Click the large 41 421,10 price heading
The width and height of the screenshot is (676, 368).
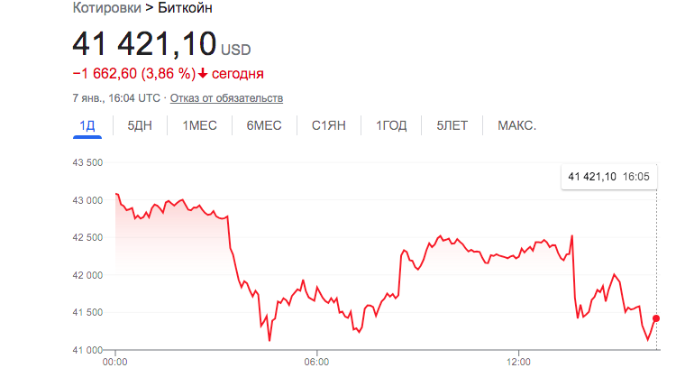click(x=144, y=44)
